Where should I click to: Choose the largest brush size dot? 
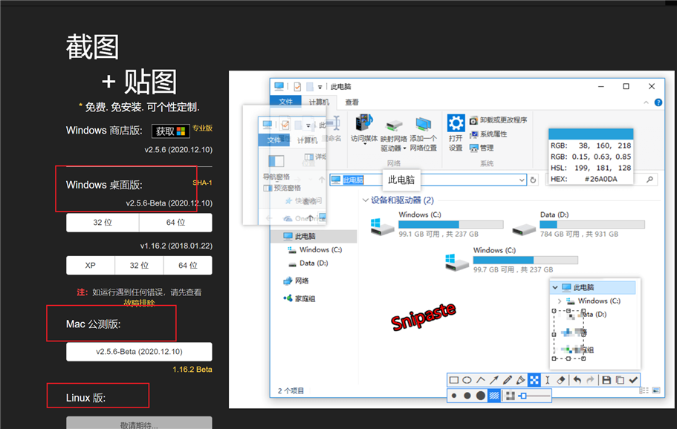[x=481, y=396]
